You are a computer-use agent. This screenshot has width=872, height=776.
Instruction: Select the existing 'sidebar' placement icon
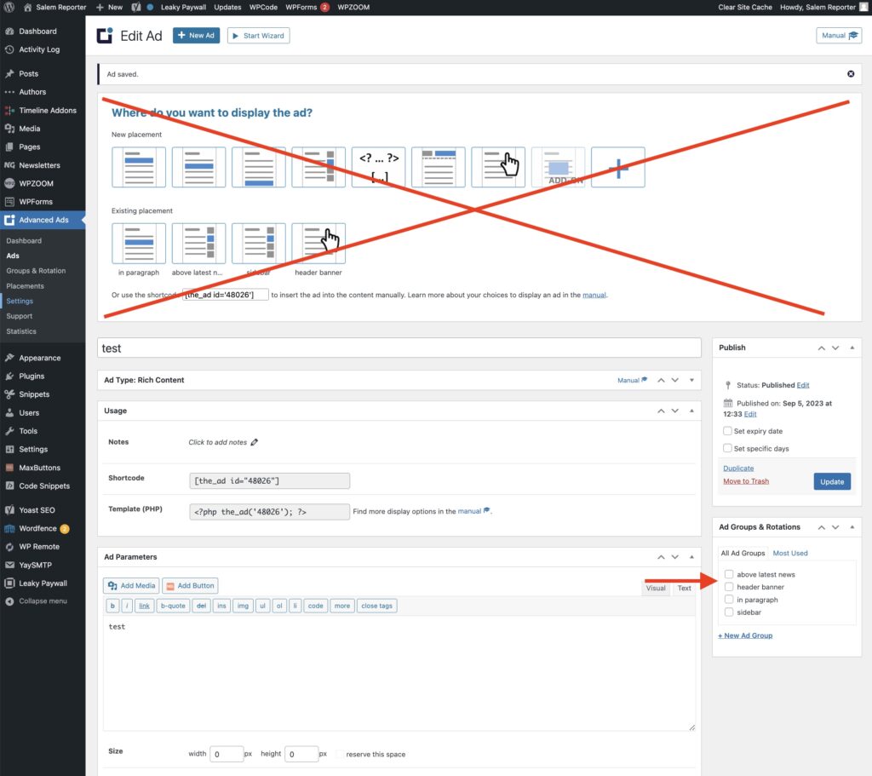point(258,244)
